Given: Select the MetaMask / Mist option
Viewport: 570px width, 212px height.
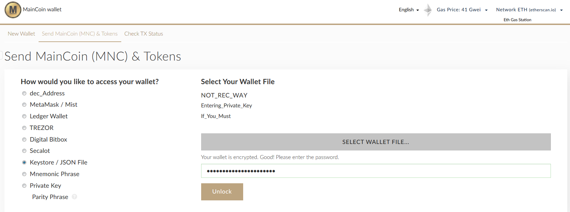Looking at the screenshot, I should tap(24, 105).
